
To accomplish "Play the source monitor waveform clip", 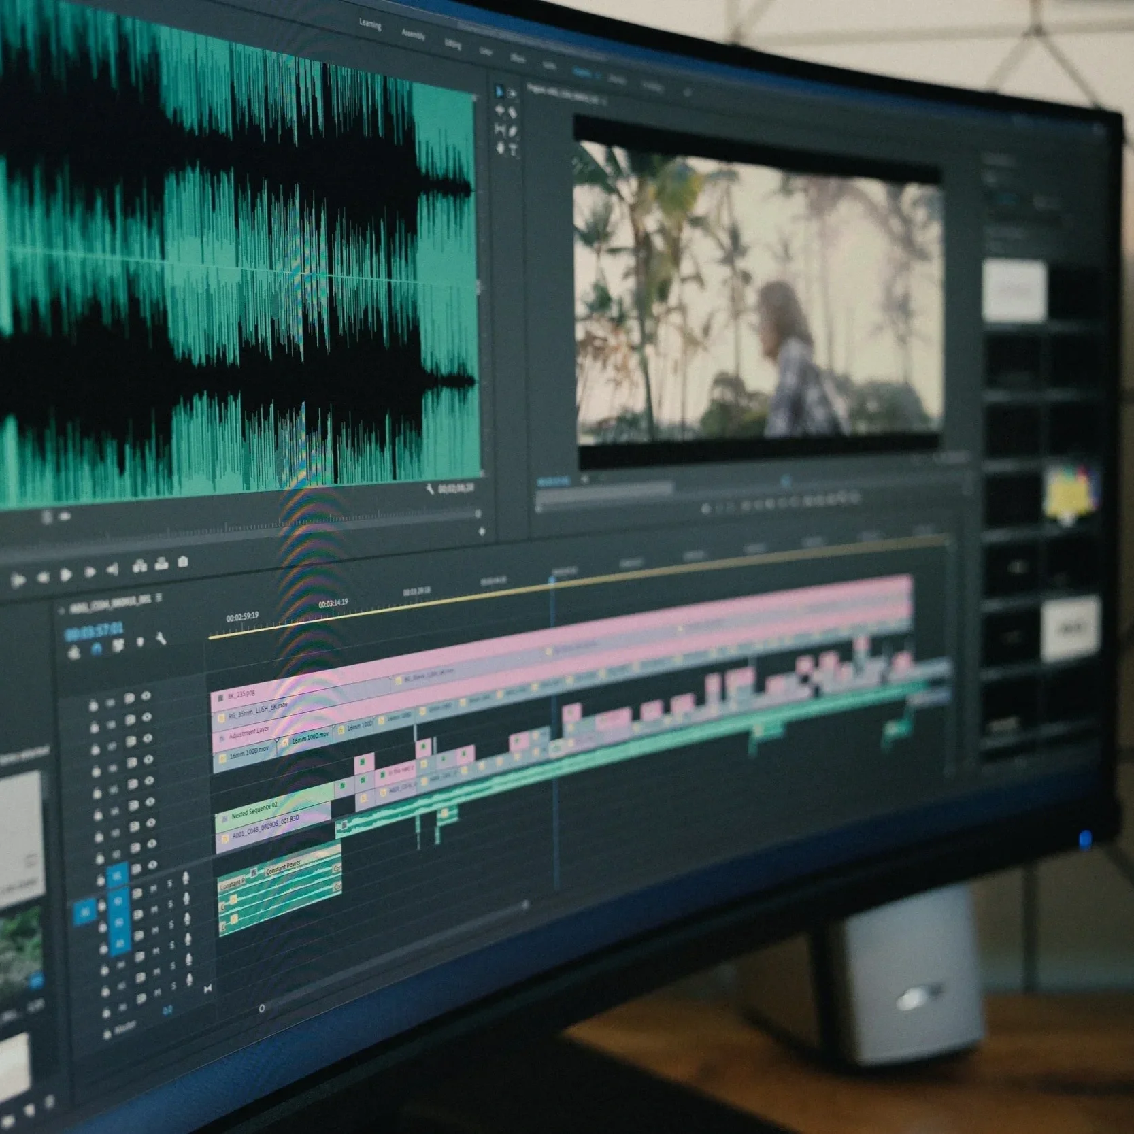I will (x=66, y=575).
